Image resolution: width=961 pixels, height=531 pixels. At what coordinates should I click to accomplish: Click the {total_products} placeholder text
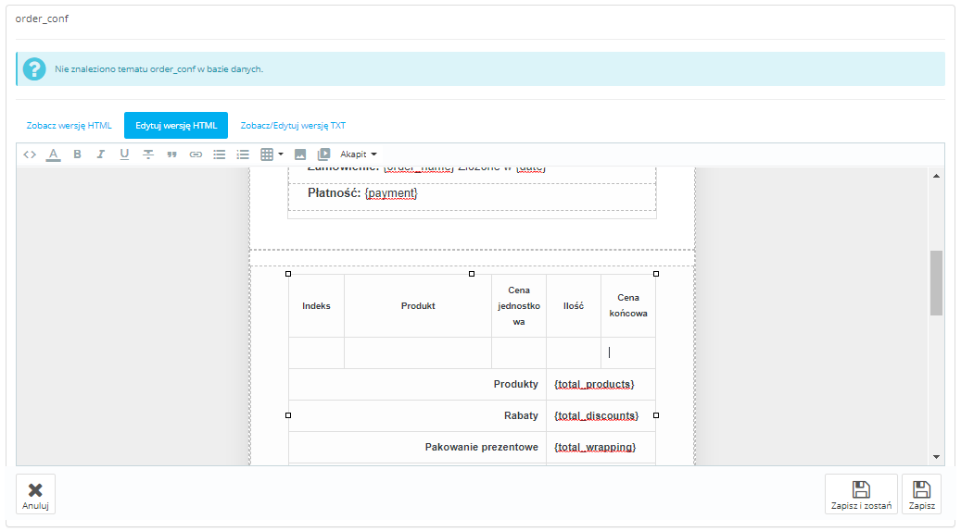594,384
